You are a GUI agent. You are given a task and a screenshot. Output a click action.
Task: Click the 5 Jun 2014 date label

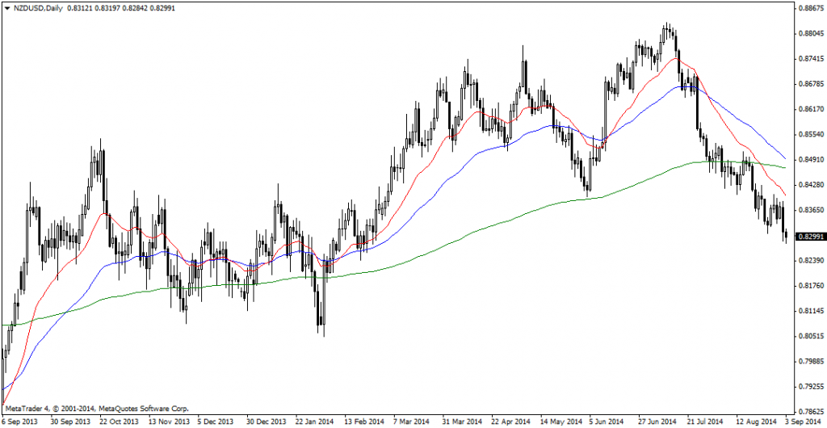point(605,422)
